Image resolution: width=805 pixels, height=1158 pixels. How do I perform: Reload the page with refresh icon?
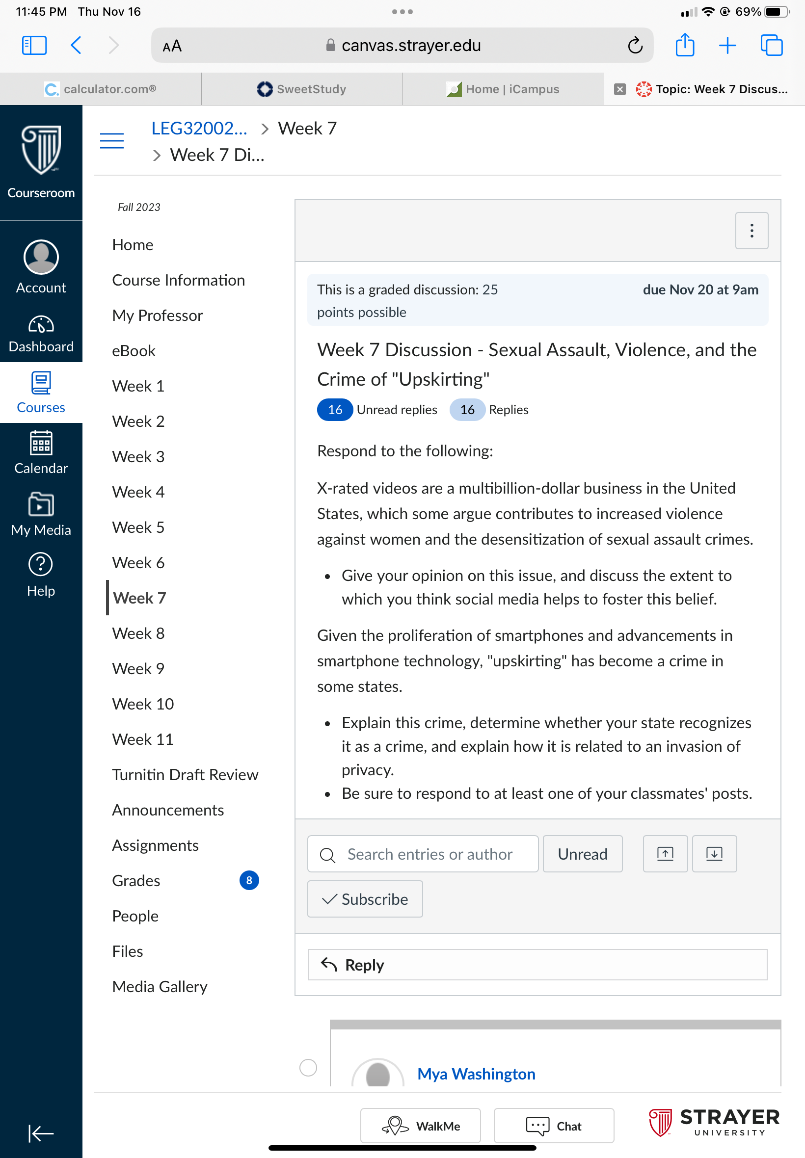tap(635, 45)
